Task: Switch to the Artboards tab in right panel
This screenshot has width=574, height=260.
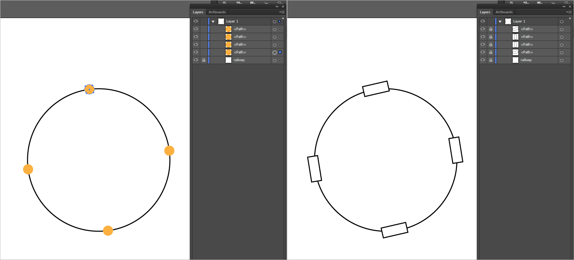Action: (x=504, y=12)
